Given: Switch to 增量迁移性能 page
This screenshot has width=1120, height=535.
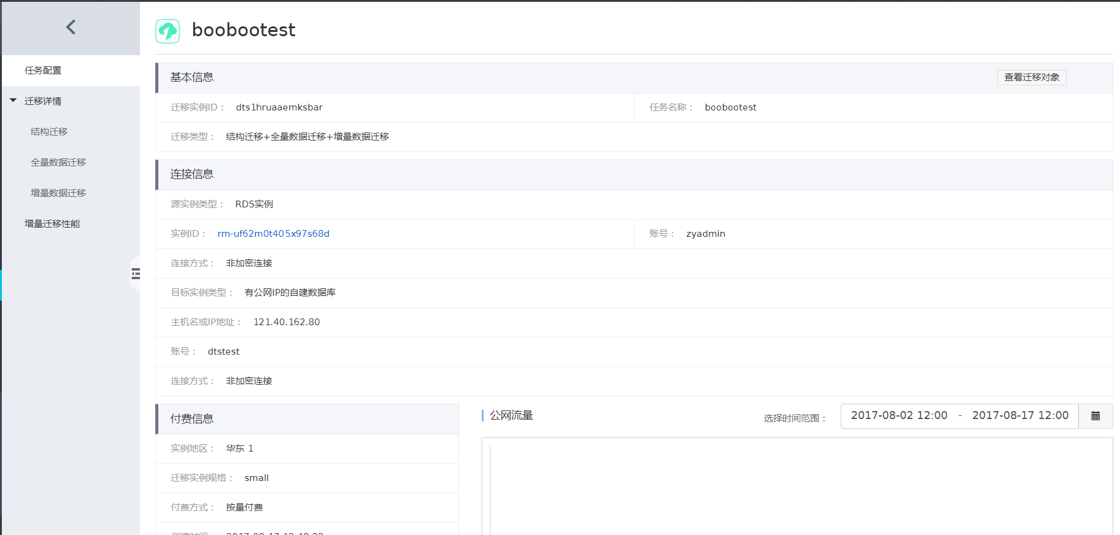Looking at the screenshot, I should pos(52,224).
